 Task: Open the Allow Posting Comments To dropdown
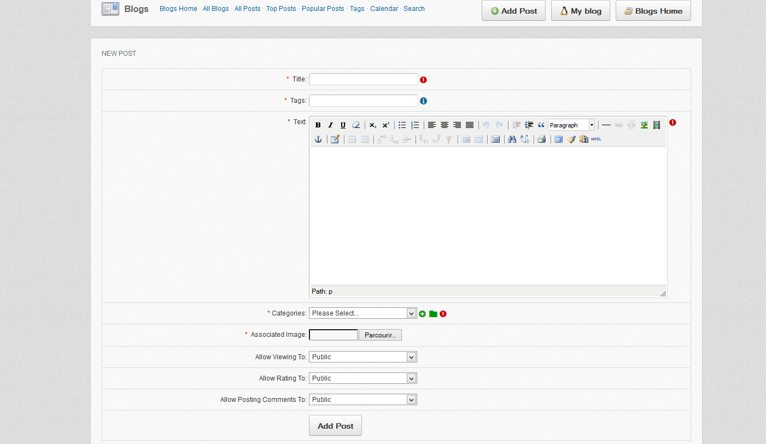(362, 400)
